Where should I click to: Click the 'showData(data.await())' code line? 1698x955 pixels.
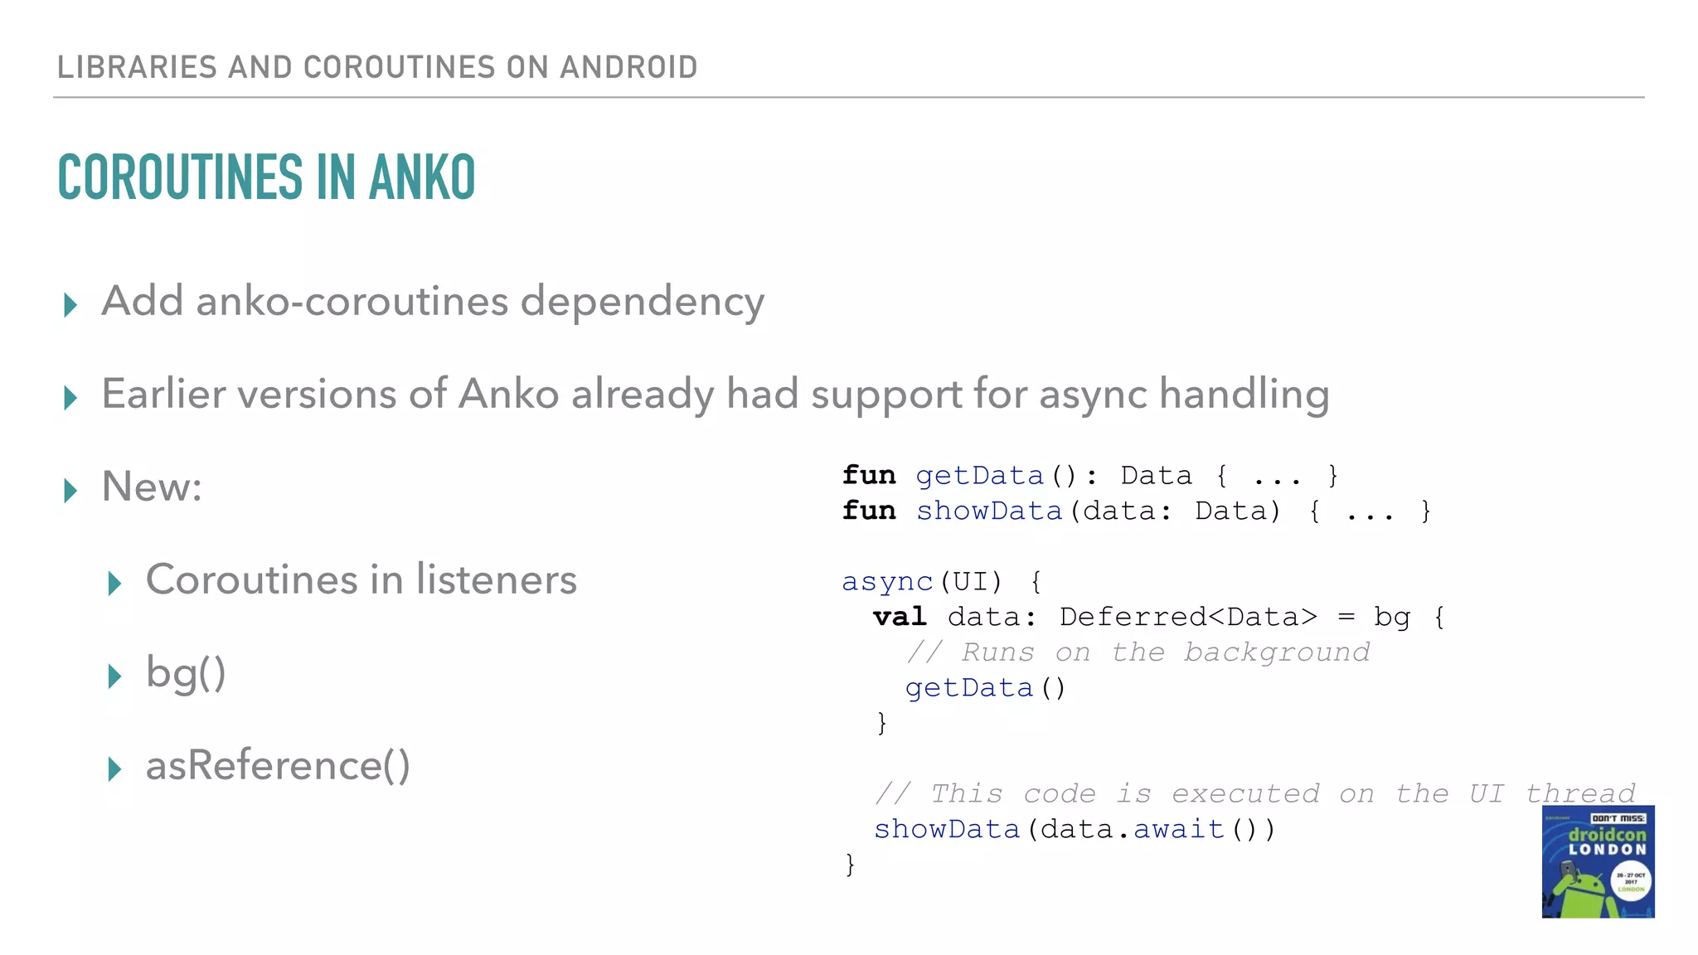(x=1075, y=829)
